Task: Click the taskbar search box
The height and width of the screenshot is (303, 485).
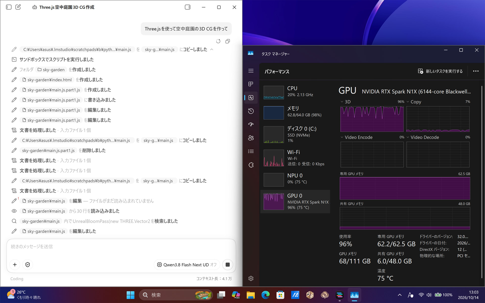Action: pyautogui.click(x=176, y=295)
